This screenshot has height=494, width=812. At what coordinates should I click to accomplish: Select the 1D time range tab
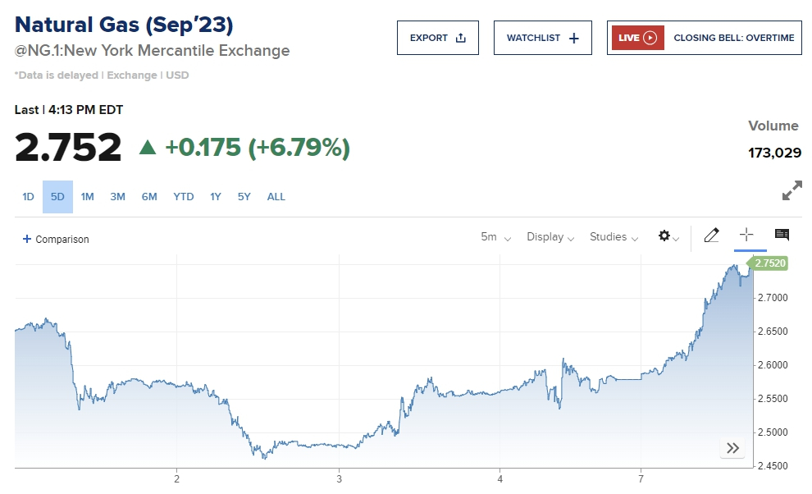coord(28,197)
